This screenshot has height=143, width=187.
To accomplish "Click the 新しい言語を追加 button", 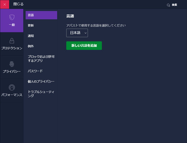I will pos(84,45).
